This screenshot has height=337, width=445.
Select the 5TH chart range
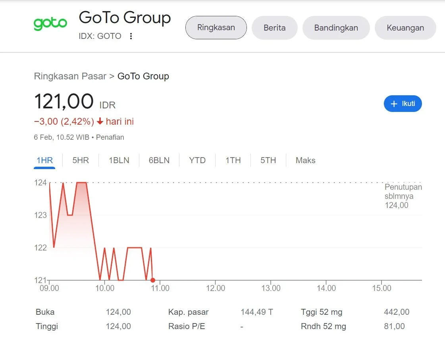pos(268,160)
